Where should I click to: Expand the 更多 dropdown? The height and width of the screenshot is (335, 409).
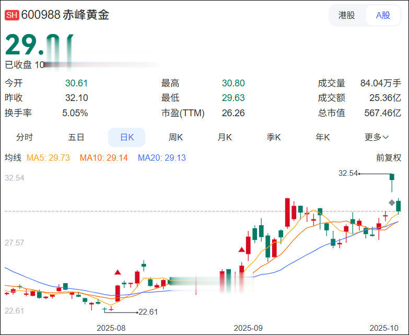click(x=377, y=137)
